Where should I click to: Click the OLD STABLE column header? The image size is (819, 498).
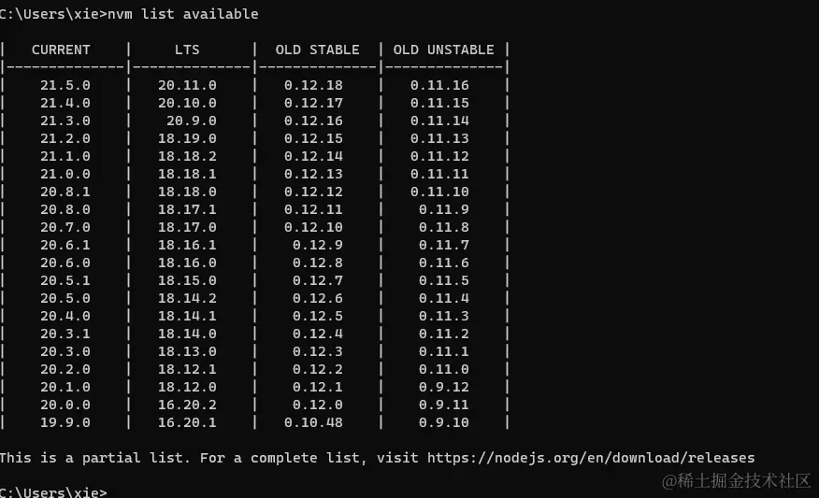[x=317, y=50]
